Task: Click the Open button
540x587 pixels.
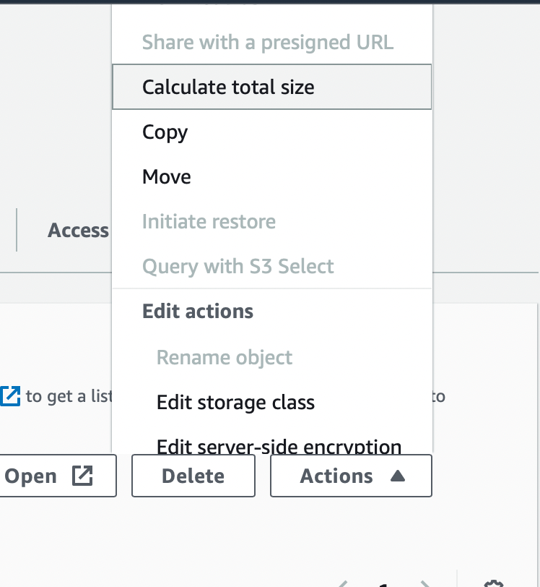Action: click(x=43, y=476)
